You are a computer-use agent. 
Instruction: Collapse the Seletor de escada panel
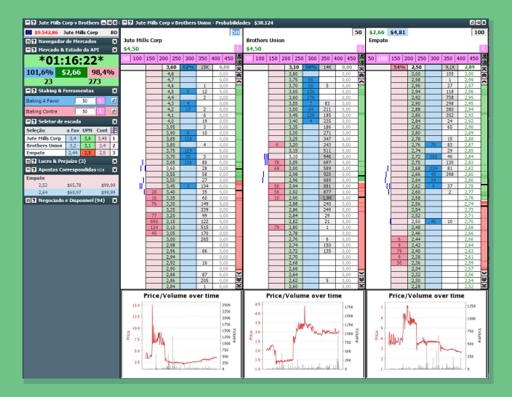[x=28, y=121]
